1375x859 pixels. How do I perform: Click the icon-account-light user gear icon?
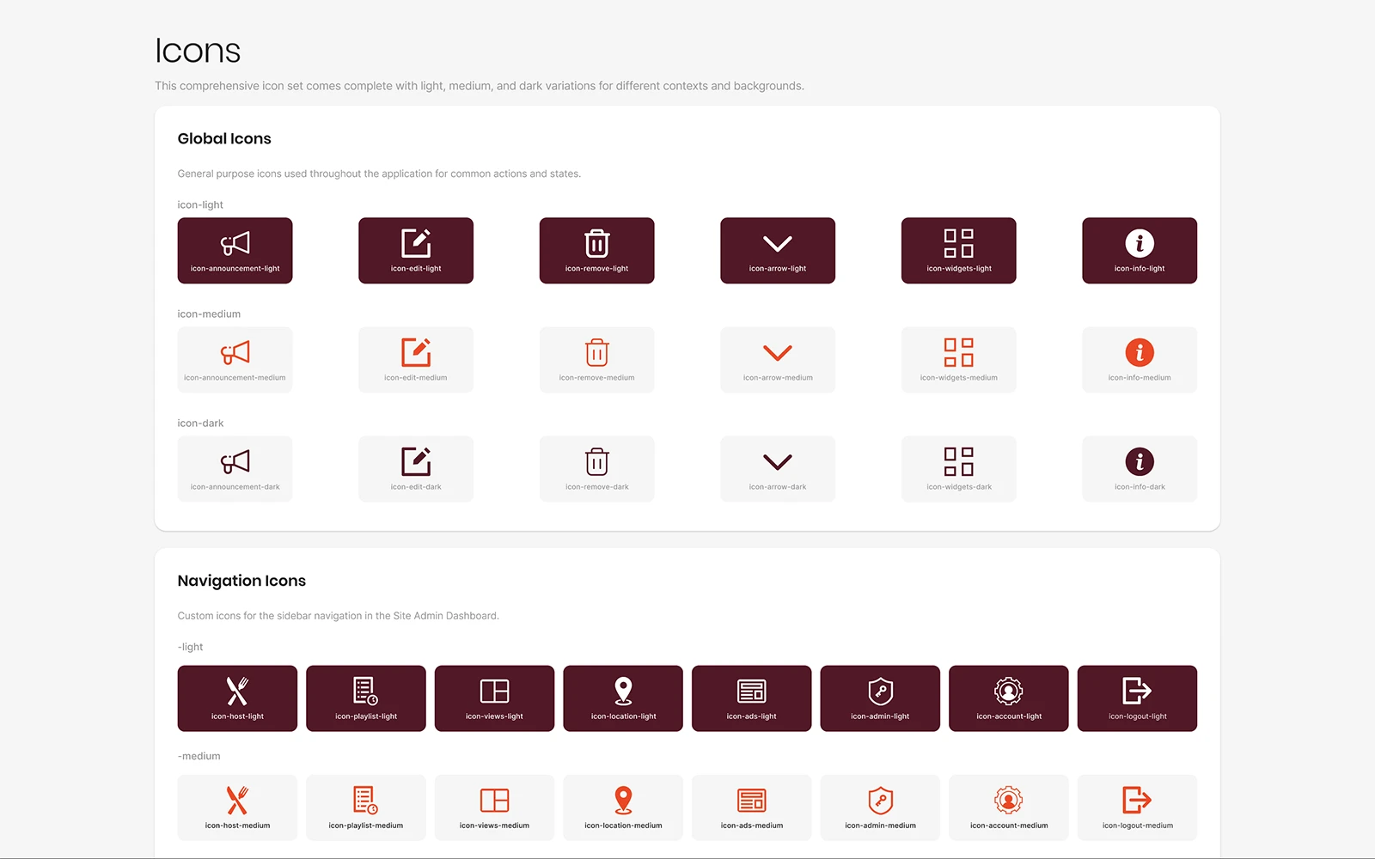click(x=1009, y=691)
